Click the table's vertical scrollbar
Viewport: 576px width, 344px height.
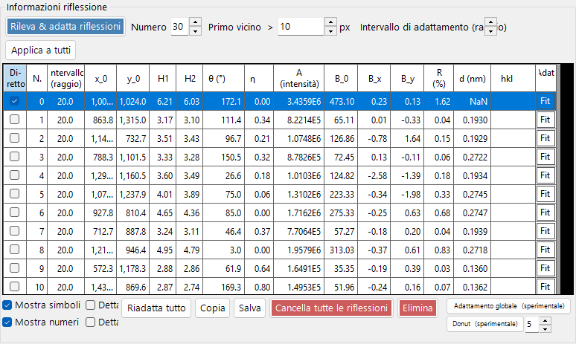pyautogui.click(x=558, y=179)
